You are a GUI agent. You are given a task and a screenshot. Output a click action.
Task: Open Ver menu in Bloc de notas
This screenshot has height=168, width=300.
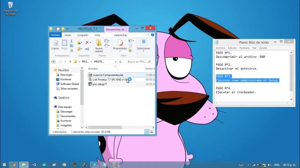254,48
